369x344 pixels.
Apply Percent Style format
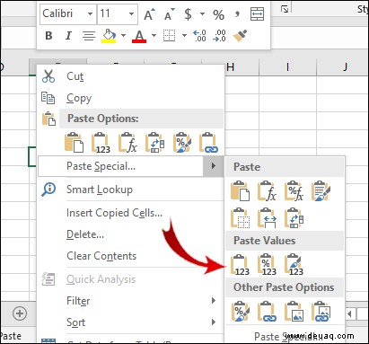[218, 14]
